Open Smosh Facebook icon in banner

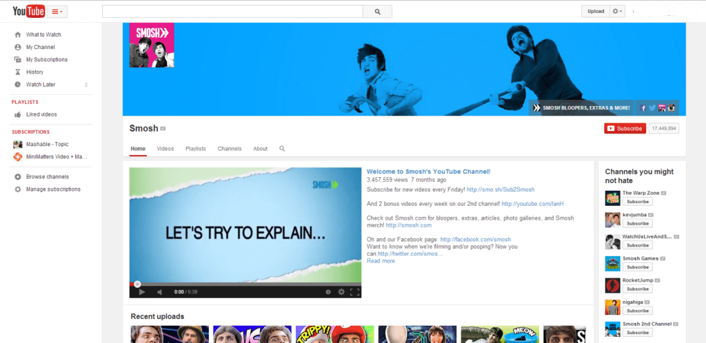click(643, 108)
